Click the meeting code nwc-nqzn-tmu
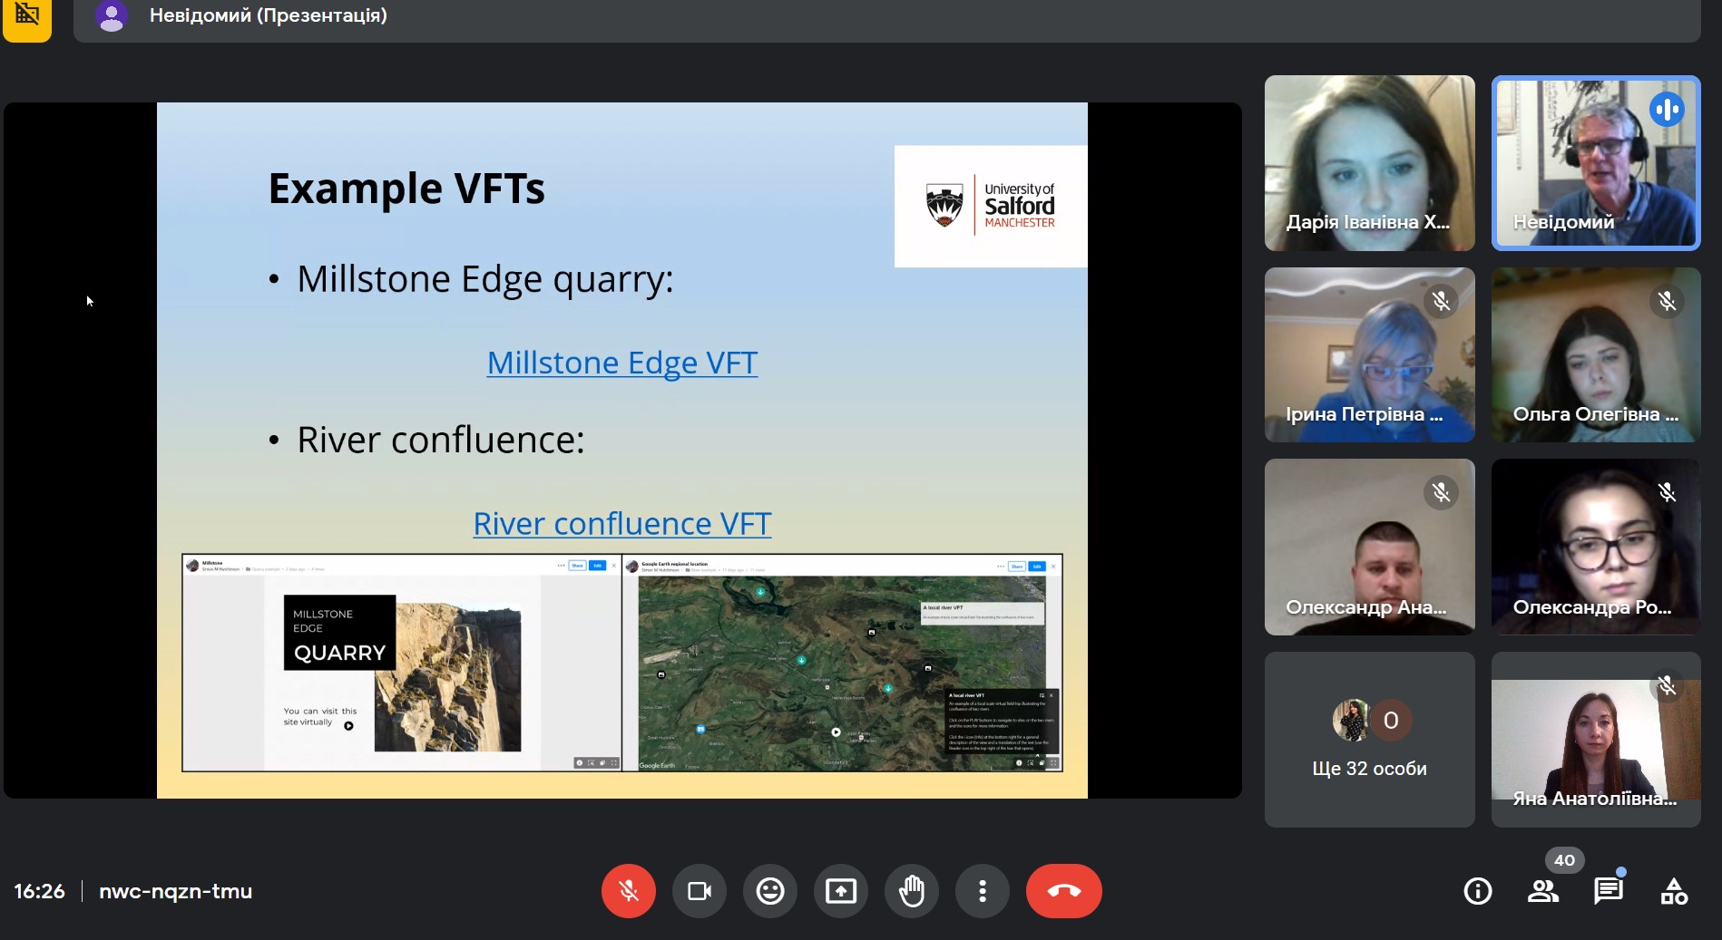The width and height of the screenshot is (1722, 940). click(x=175, y=891)
